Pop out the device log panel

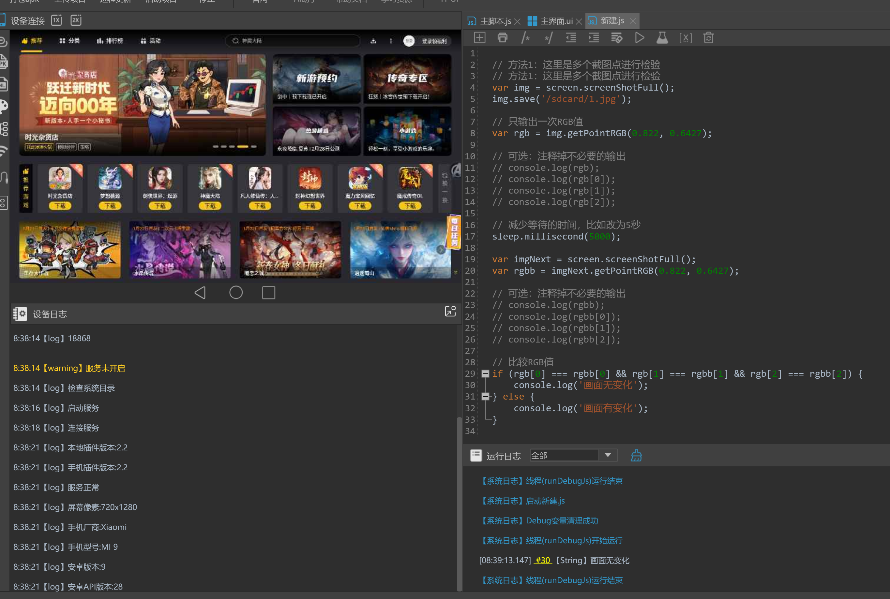(450, 311)
